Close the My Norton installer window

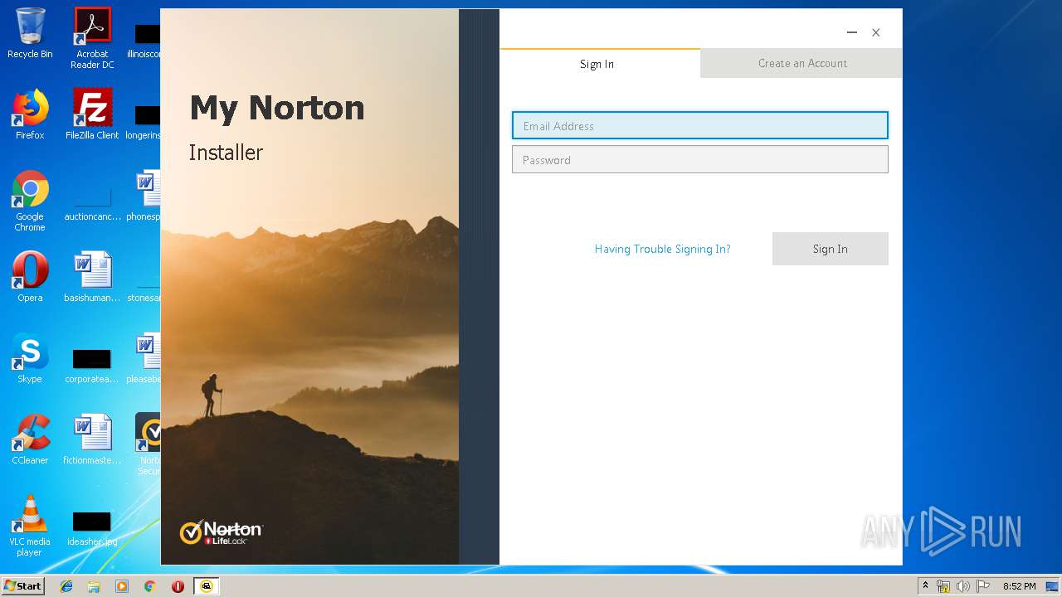pyautogui.click(x=875, y=32)
